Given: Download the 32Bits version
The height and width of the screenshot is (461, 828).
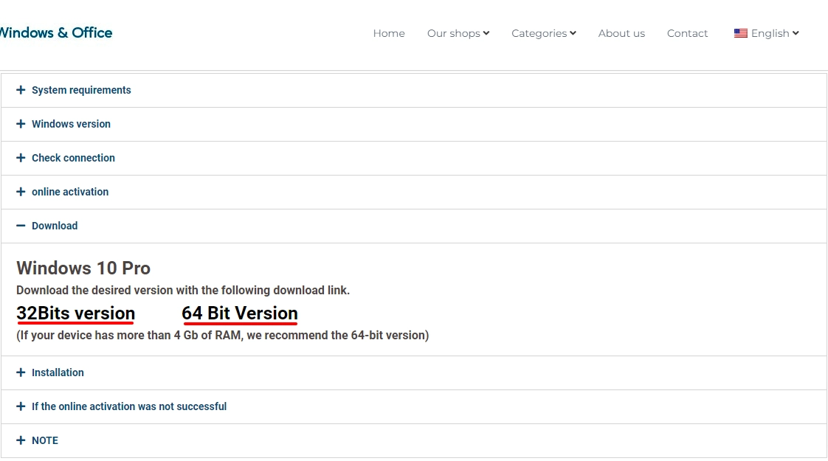Looking at the screenshot, I should click(75, 313).
